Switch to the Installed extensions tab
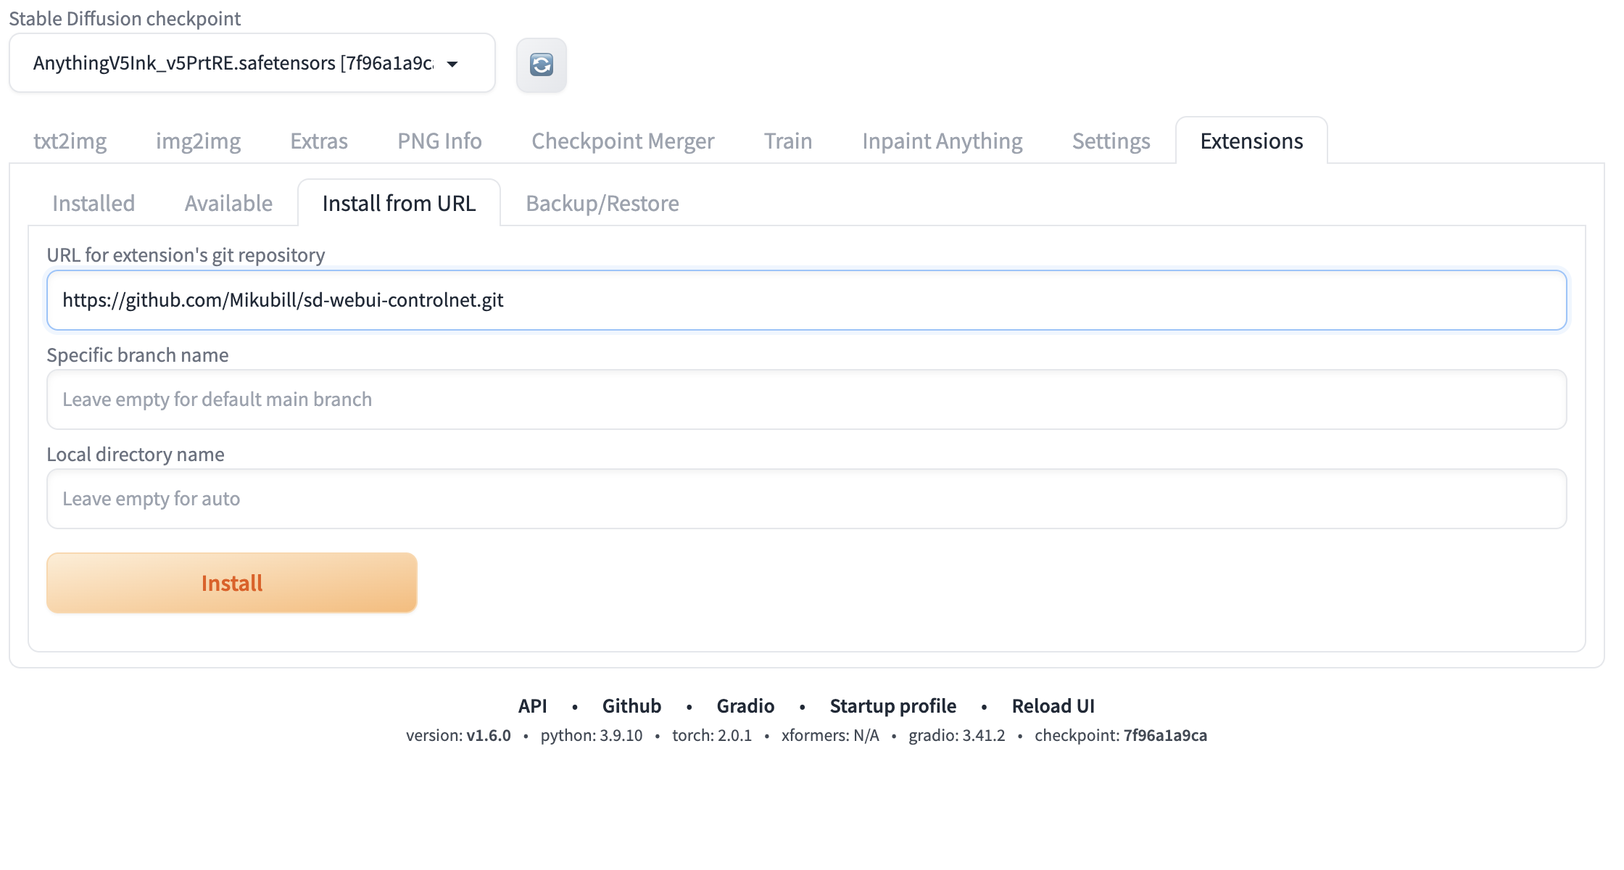The height and width of the screenshot is (870, 1624). [93, 203]
